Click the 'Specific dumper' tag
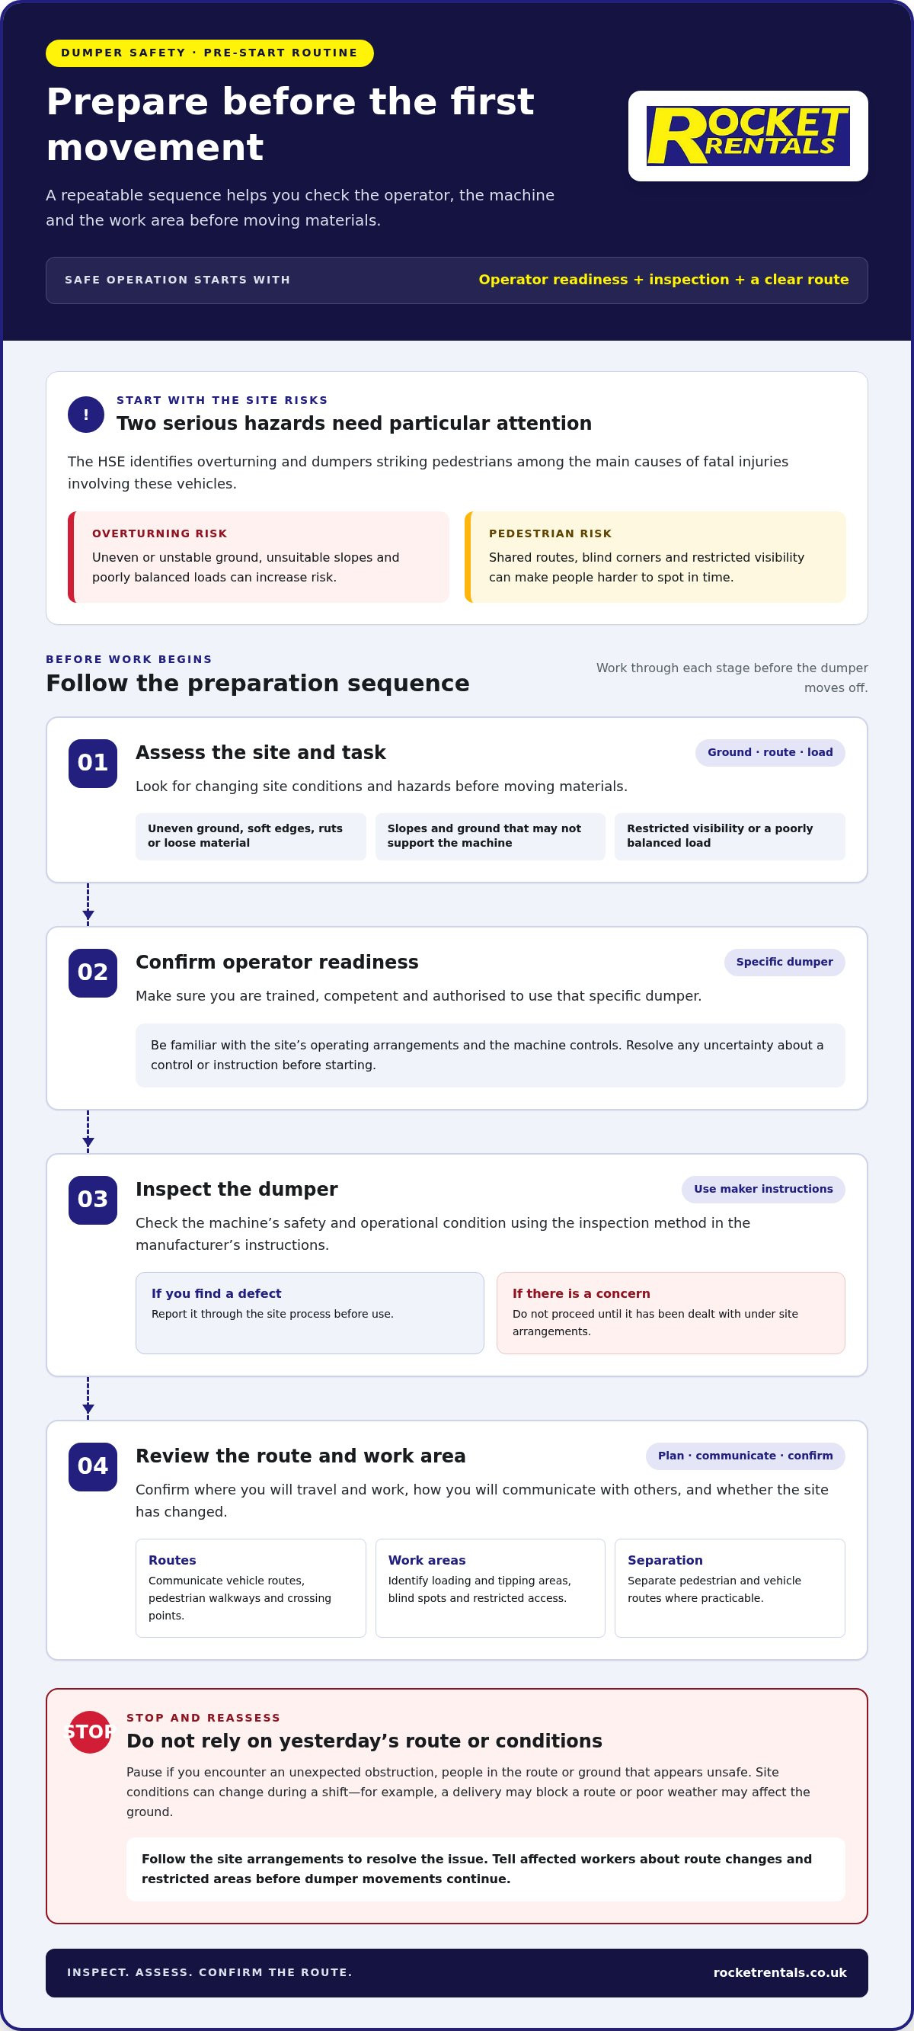 click(784, 962)
